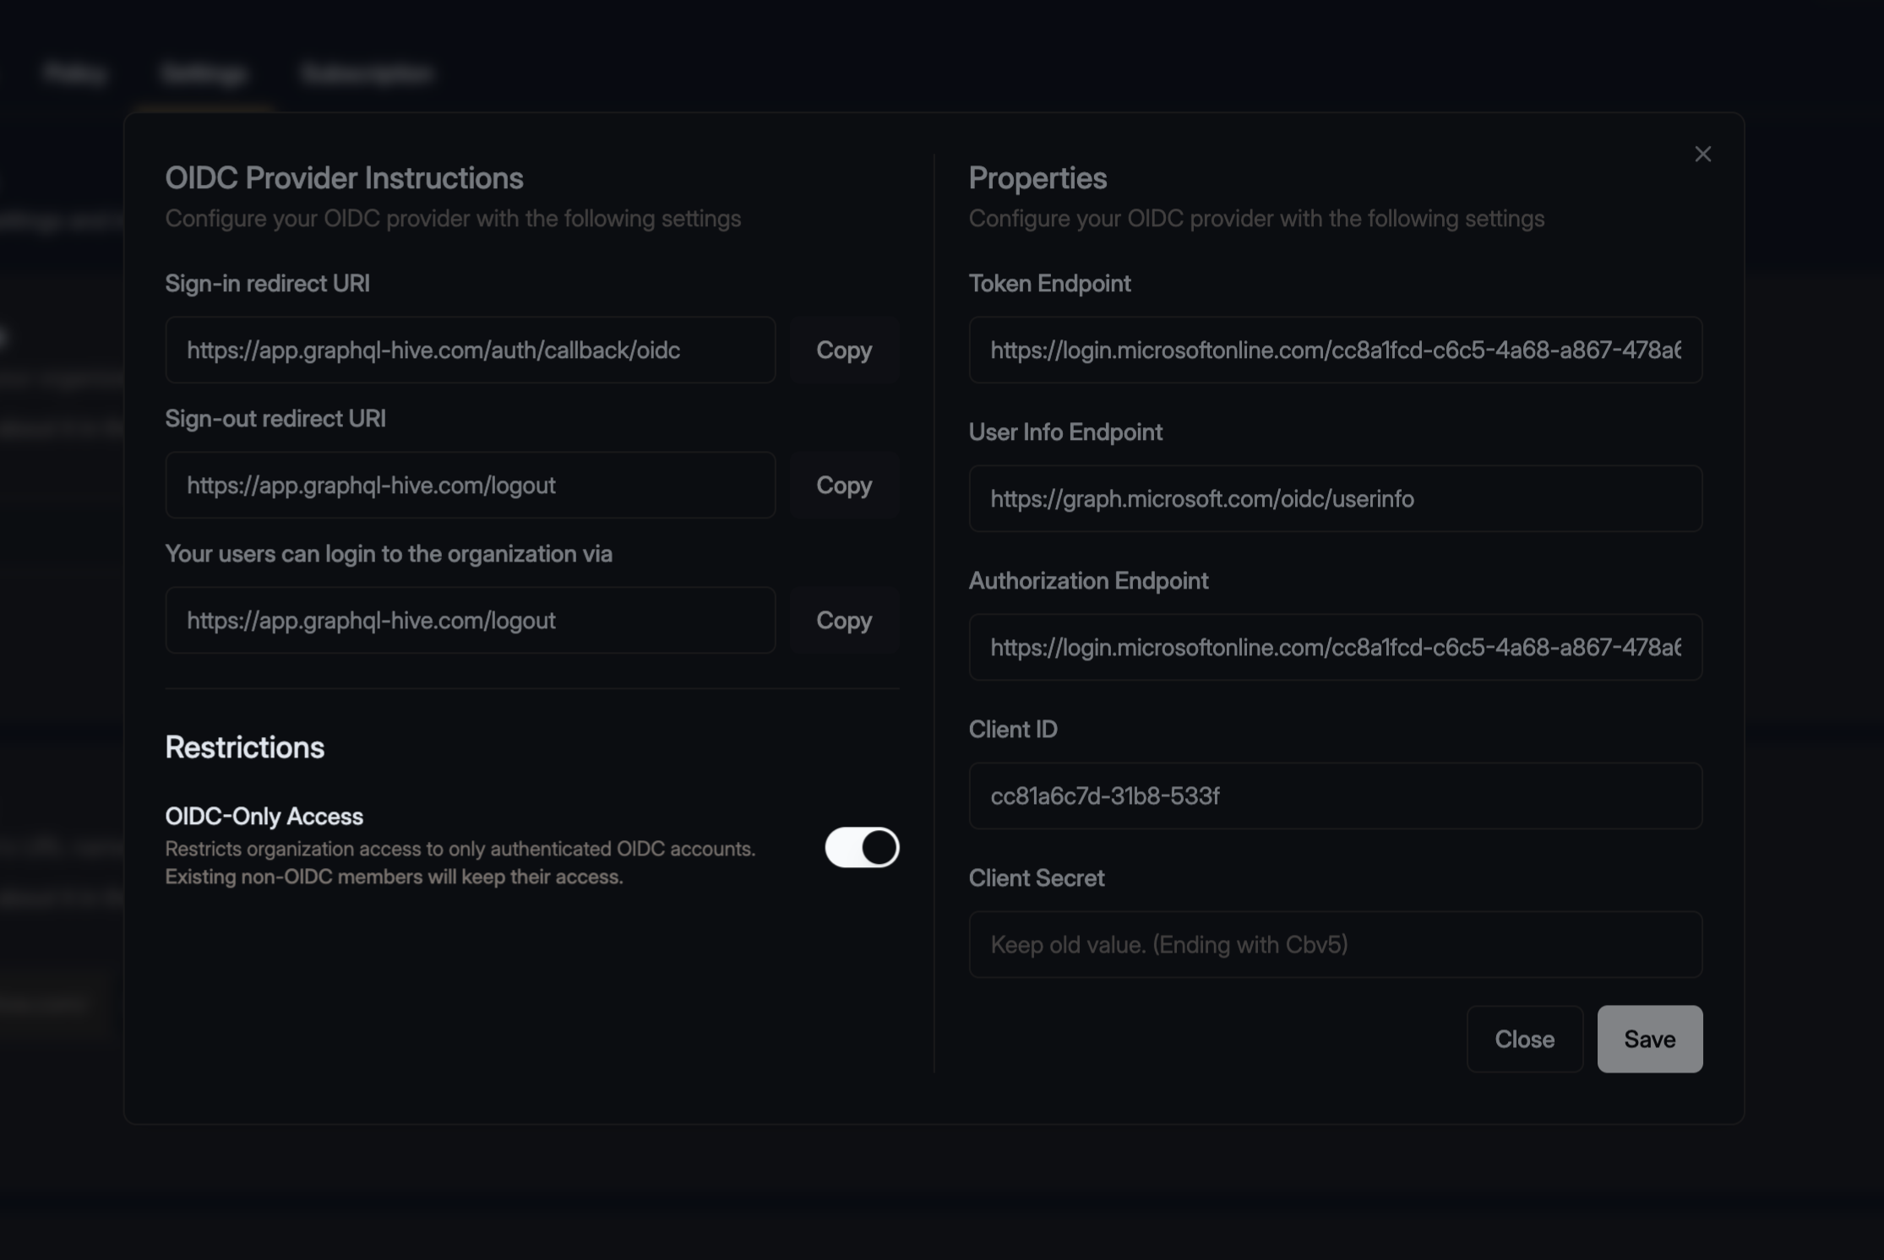Click the Restrictions section heading
The height and width of the screenshot is (1260, 1884).
(x=244, y=747)
